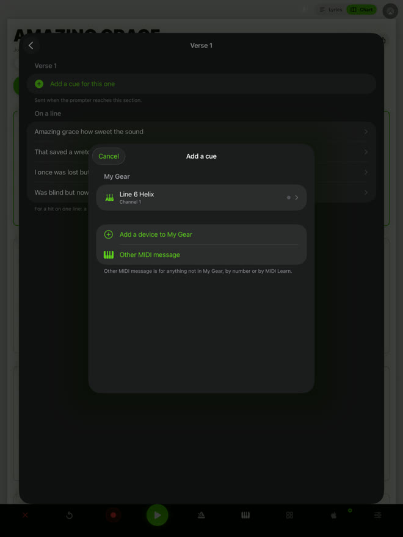The image size is (403, 537).
Task: Select line Amazing grace how sweet the sound
Action: (201, 132)
